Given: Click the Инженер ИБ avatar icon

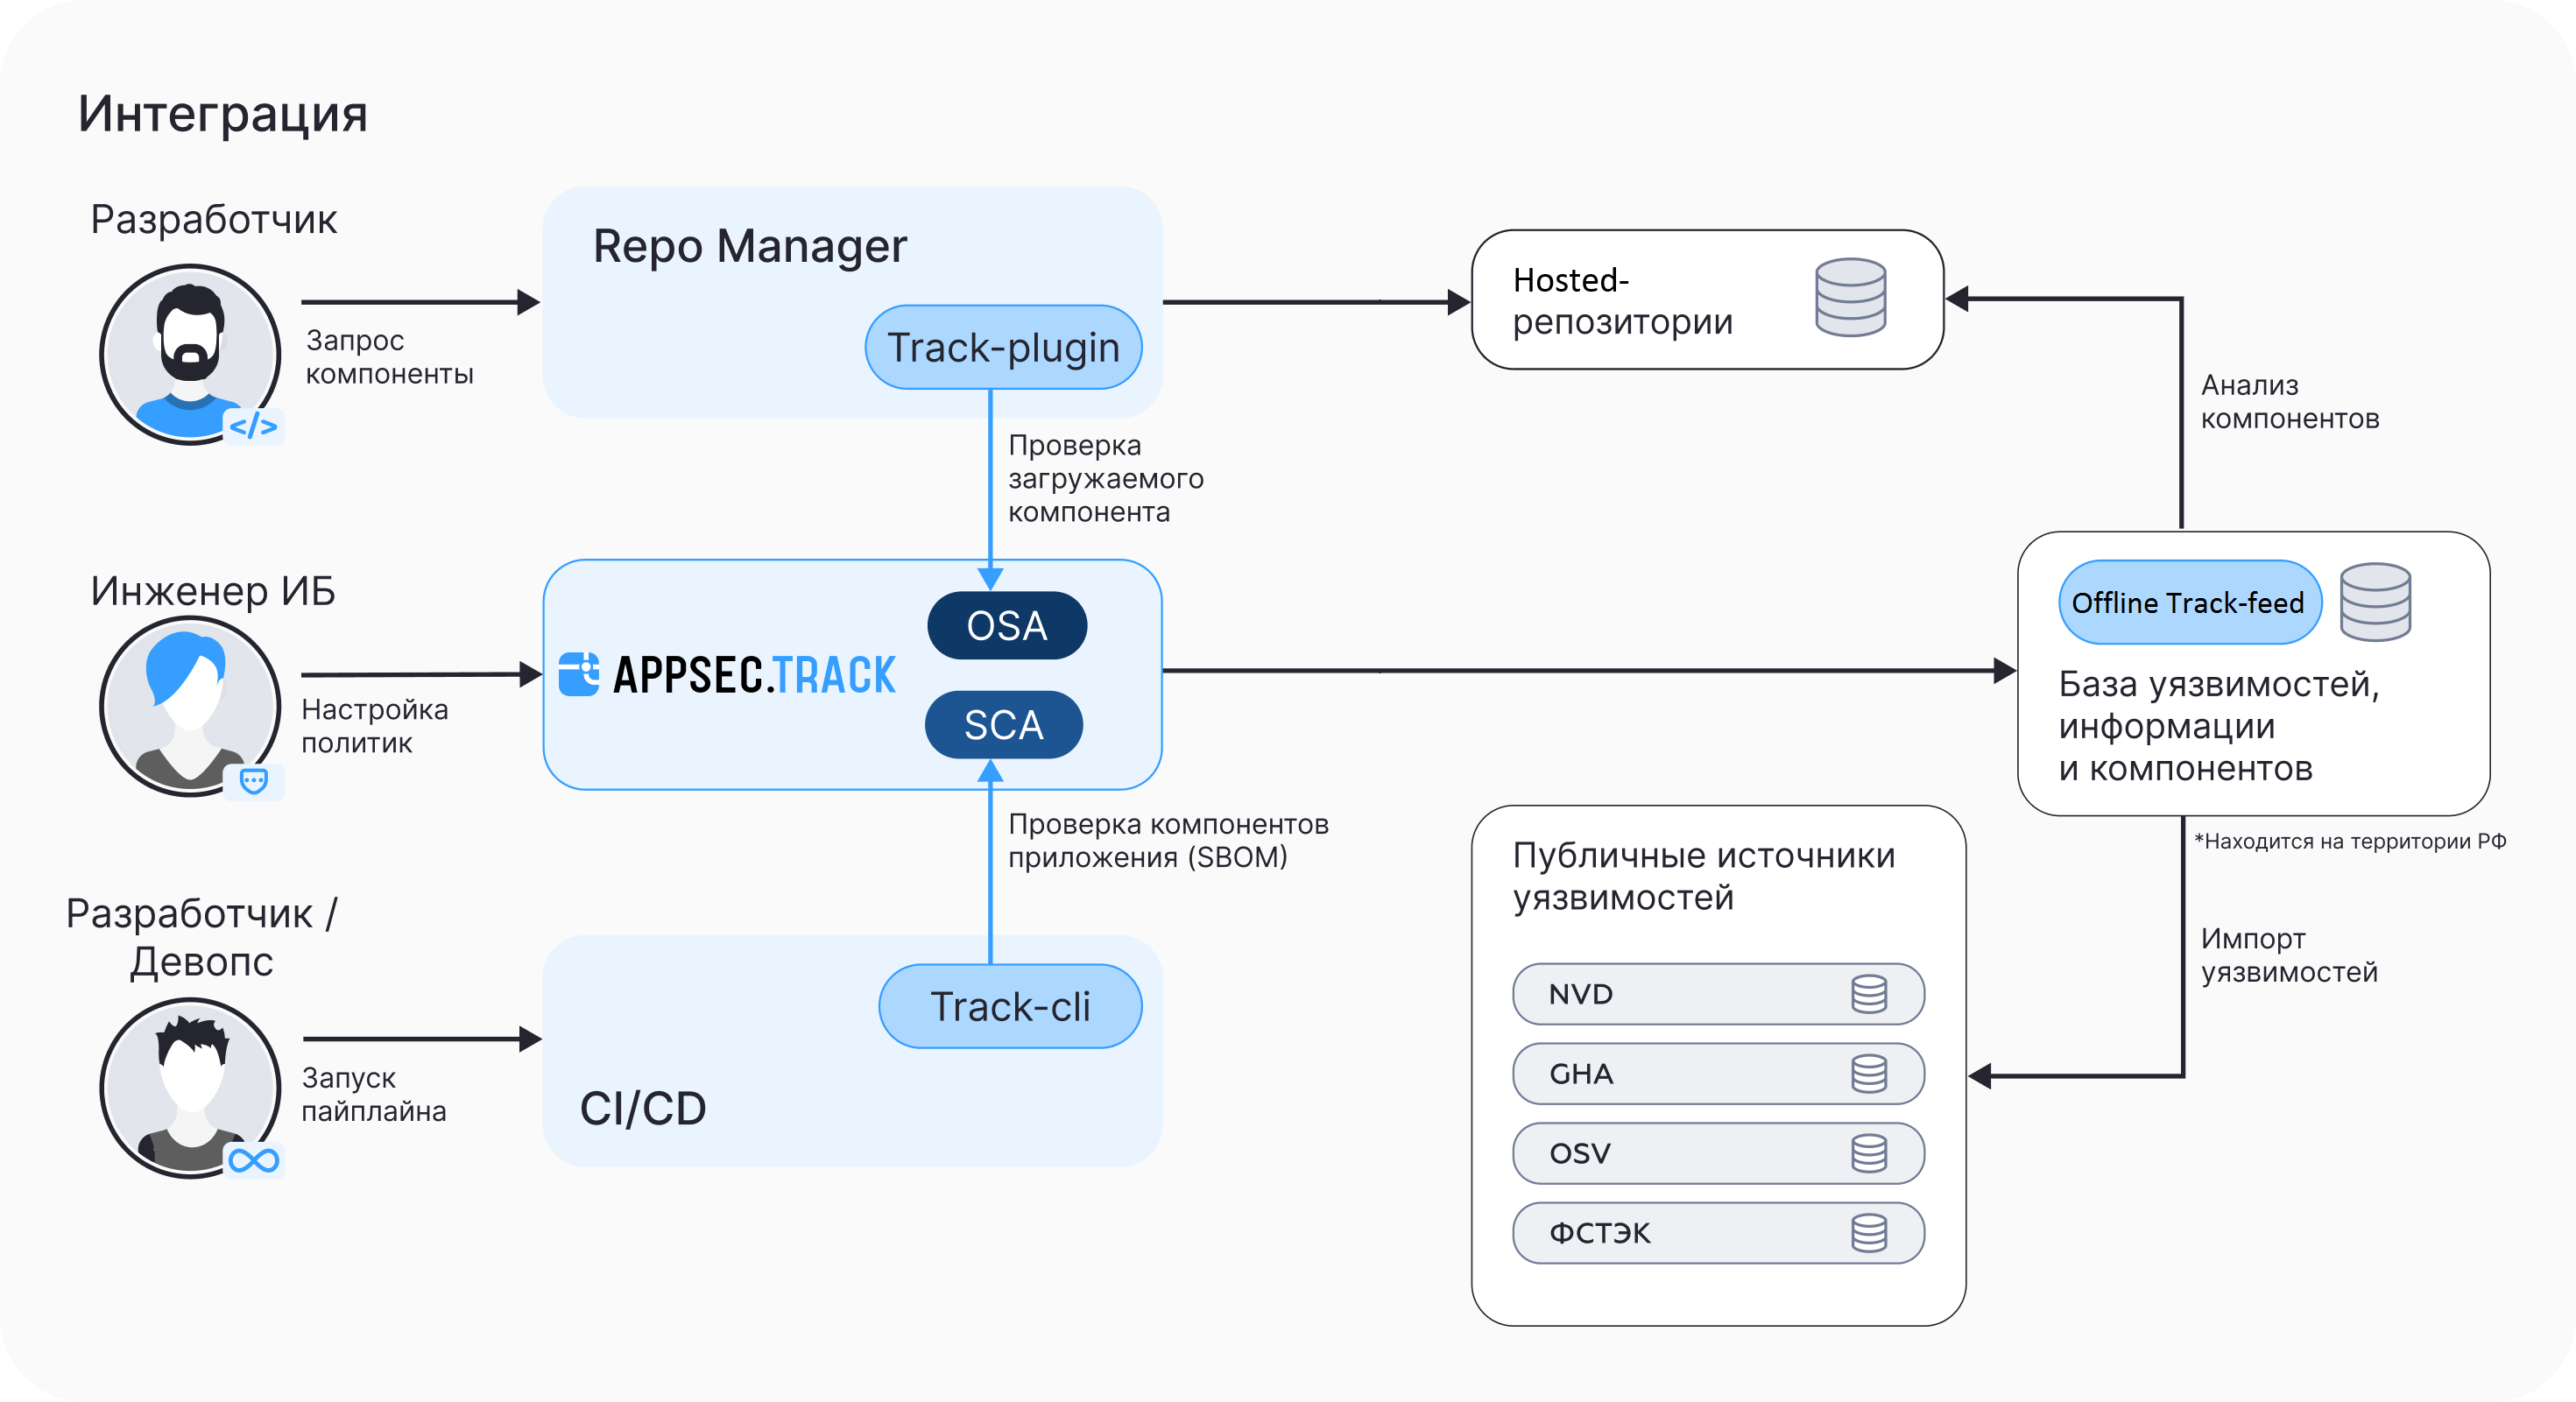Looking at the screenshot, I should click(x=190, y=706).
